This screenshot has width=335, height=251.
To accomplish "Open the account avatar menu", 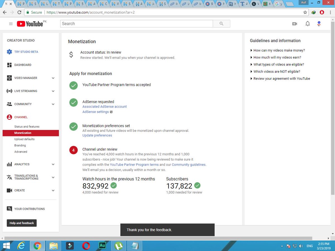I will [x=319, y=24].
